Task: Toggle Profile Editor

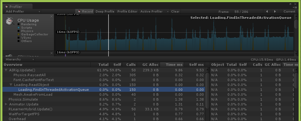Action: (127, 12)
